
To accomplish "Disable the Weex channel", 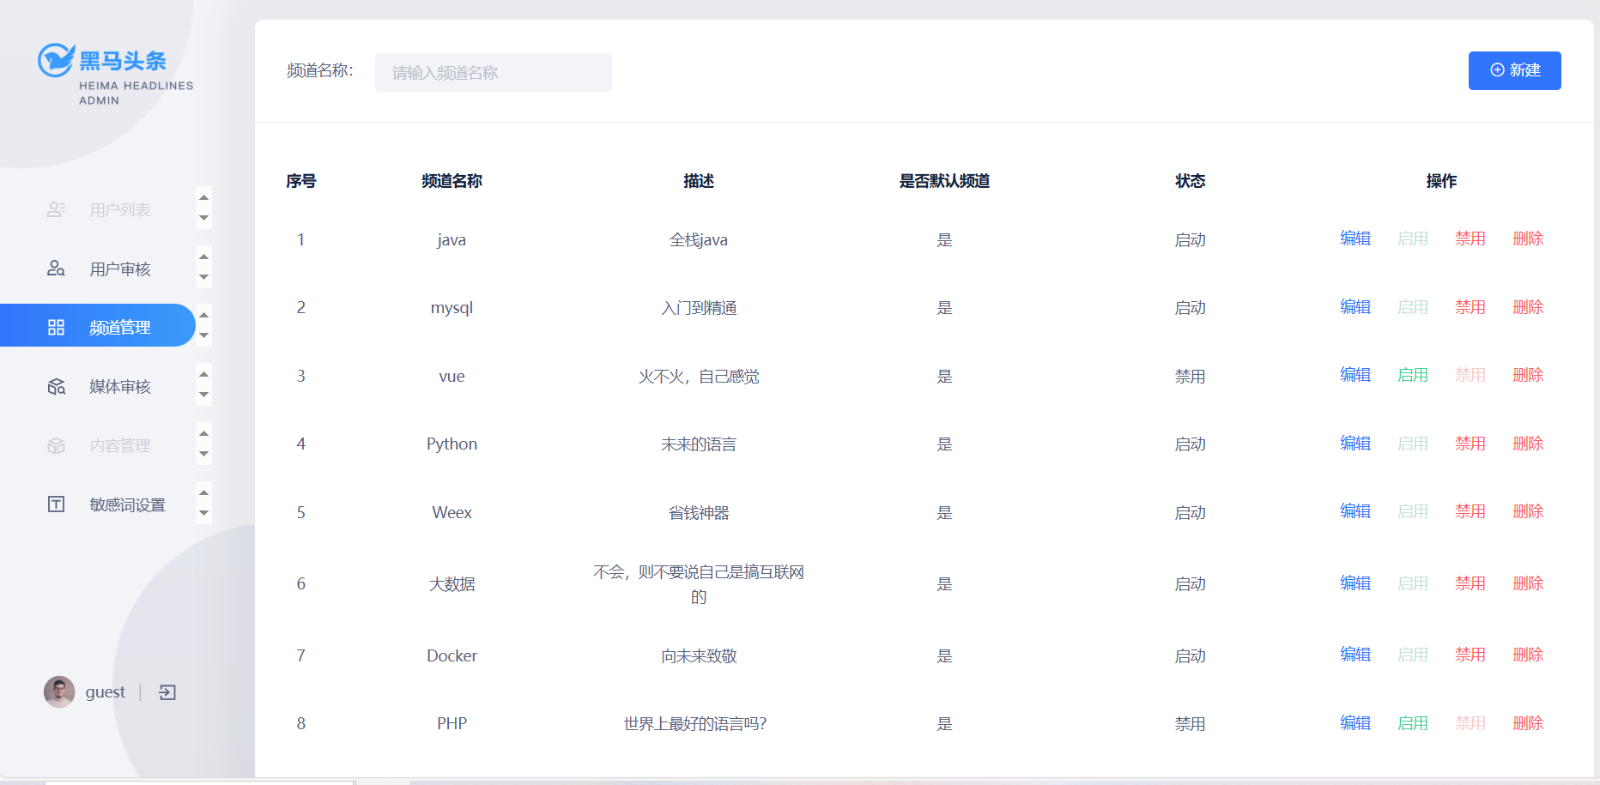I will pos(1470,511).
